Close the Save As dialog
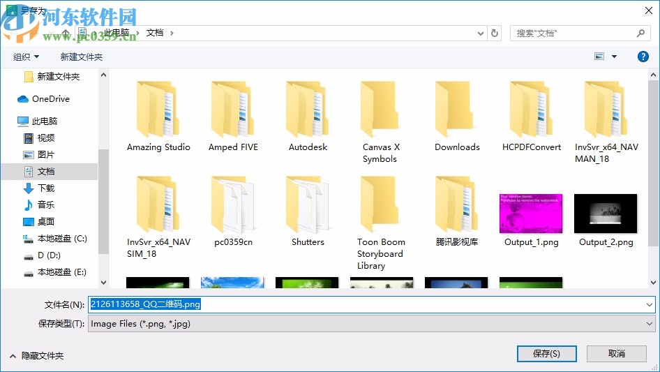 coord(649,10)
